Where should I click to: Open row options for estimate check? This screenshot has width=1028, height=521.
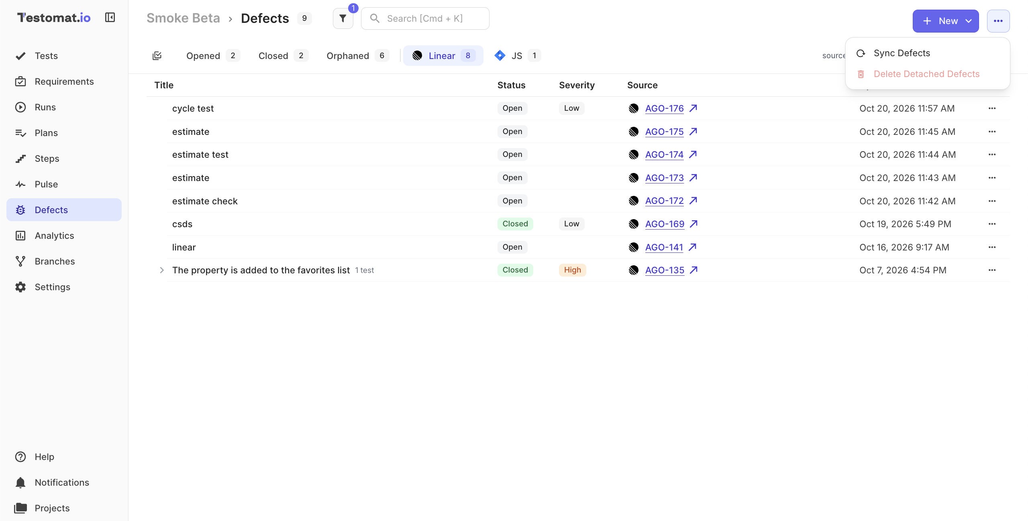[992, 201]
